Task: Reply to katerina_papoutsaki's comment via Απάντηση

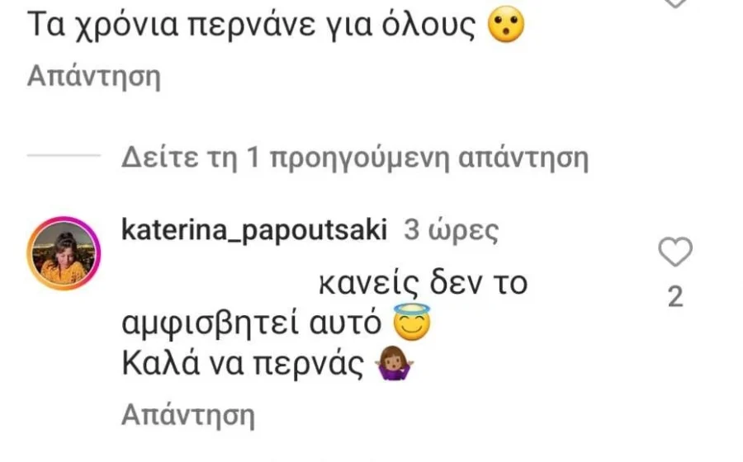Action: [188, 415]
